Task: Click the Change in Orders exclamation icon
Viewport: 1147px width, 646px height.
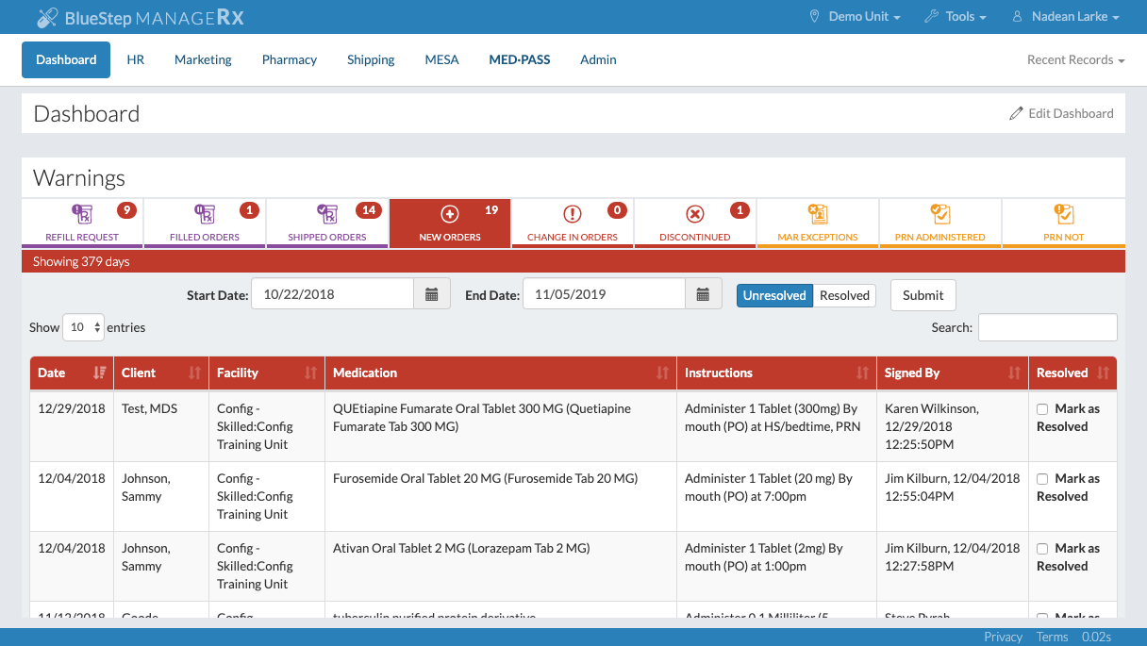Action: (573, 214)
